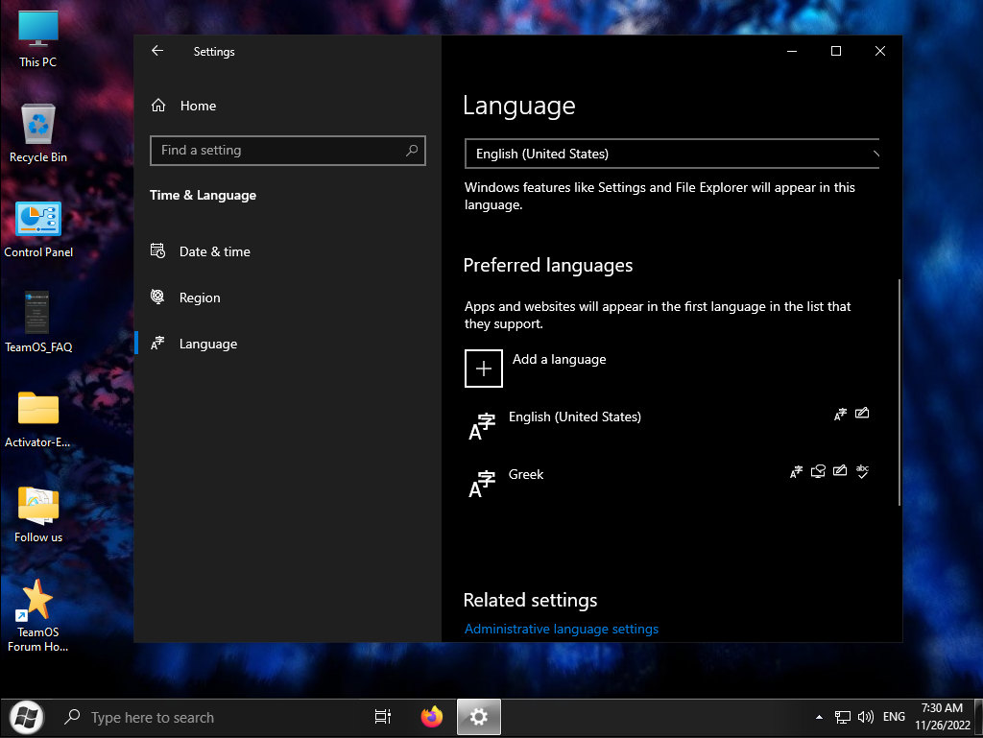This screenshot has width=983, height=738.
Task: Click the volume icon in the system tray
Action: (x=866, y=716)
